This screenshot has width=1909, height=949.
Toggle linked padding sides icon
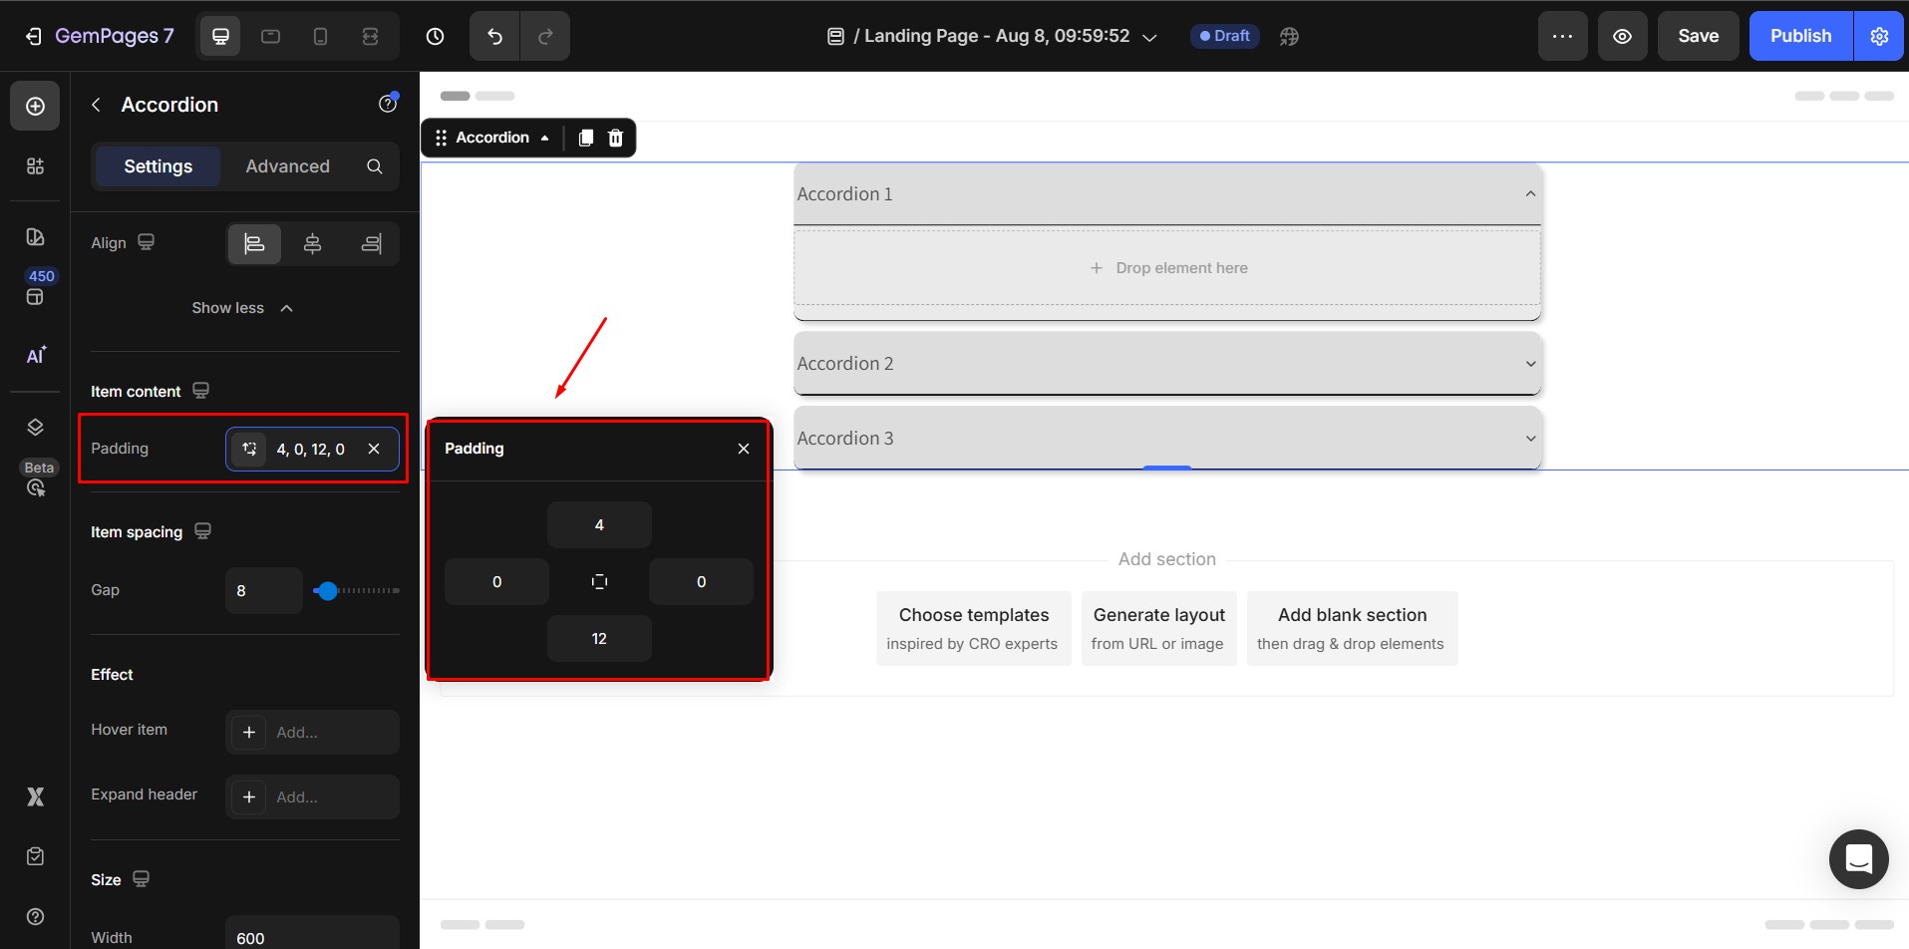(x=599, y=582)
